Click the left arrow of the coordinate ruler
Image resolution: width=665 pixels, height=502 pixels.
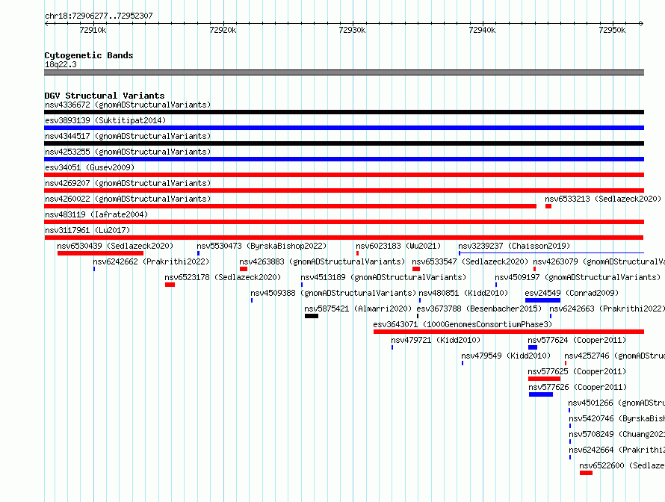coord(47,24)
